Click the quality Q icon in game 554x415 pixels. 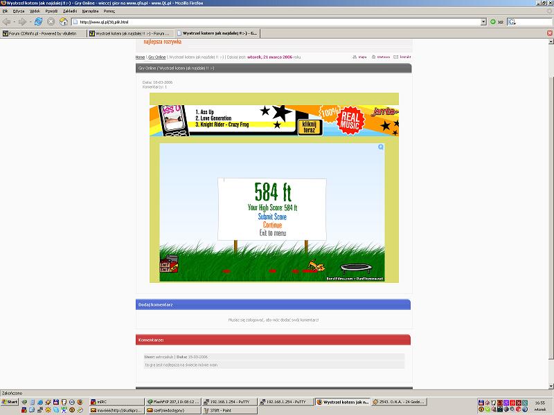pyautogui.click(x=380, y=147)
